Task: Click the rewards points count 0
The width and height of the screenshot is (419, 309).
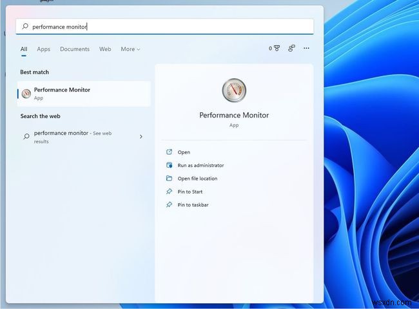Action: 271,48
